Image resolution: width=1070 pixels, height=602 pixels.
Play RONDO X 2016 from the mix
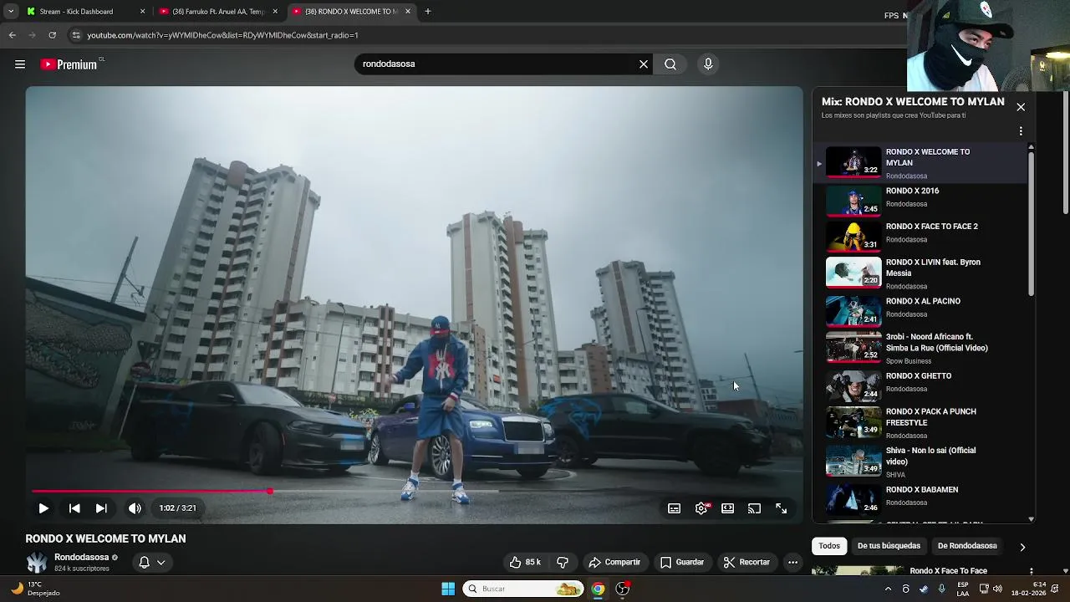(920, 200)
